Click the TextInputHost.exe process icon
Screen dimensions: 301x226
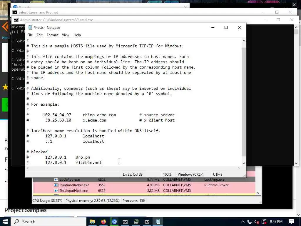tap(56, 191)
